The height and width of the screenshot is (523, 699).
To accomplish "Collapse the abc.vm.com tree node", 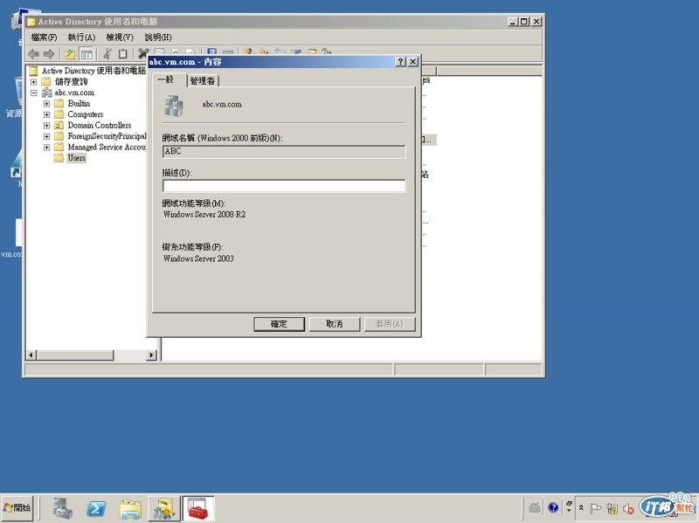I will click(33, 93).
